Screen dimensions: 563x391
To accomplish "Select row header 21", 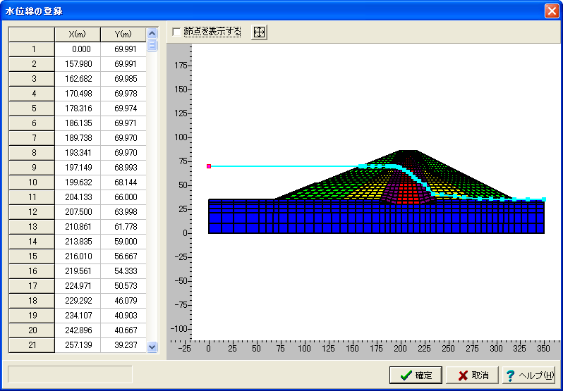I will tap(32, 345).
